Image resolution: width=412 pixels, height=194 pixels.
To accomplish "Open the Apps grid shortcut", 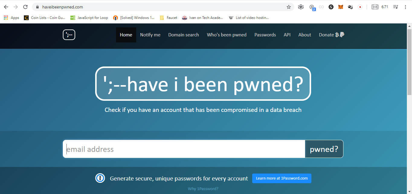I will click(11, 18).
